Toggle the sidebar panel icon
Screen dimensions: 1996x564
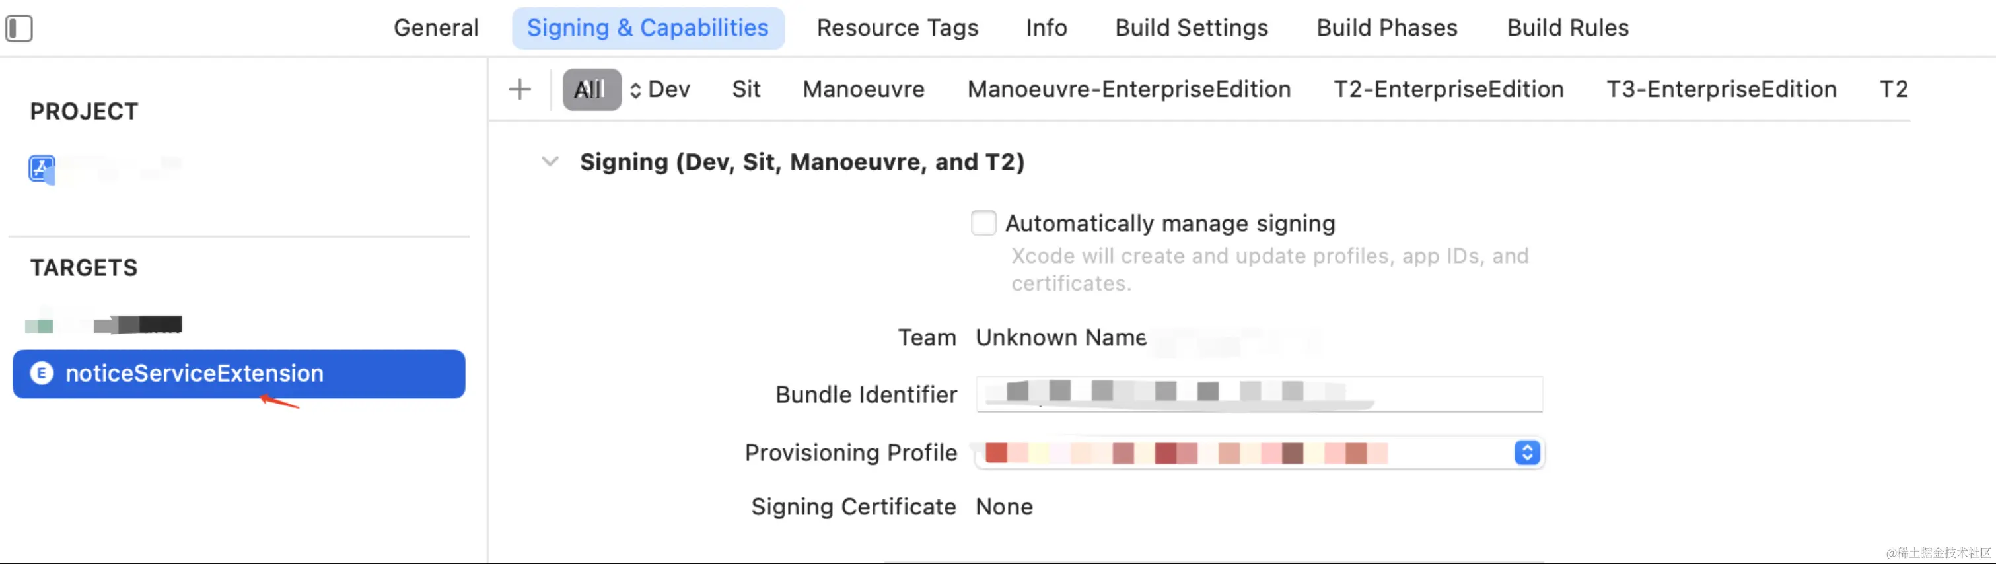(19, 28)
